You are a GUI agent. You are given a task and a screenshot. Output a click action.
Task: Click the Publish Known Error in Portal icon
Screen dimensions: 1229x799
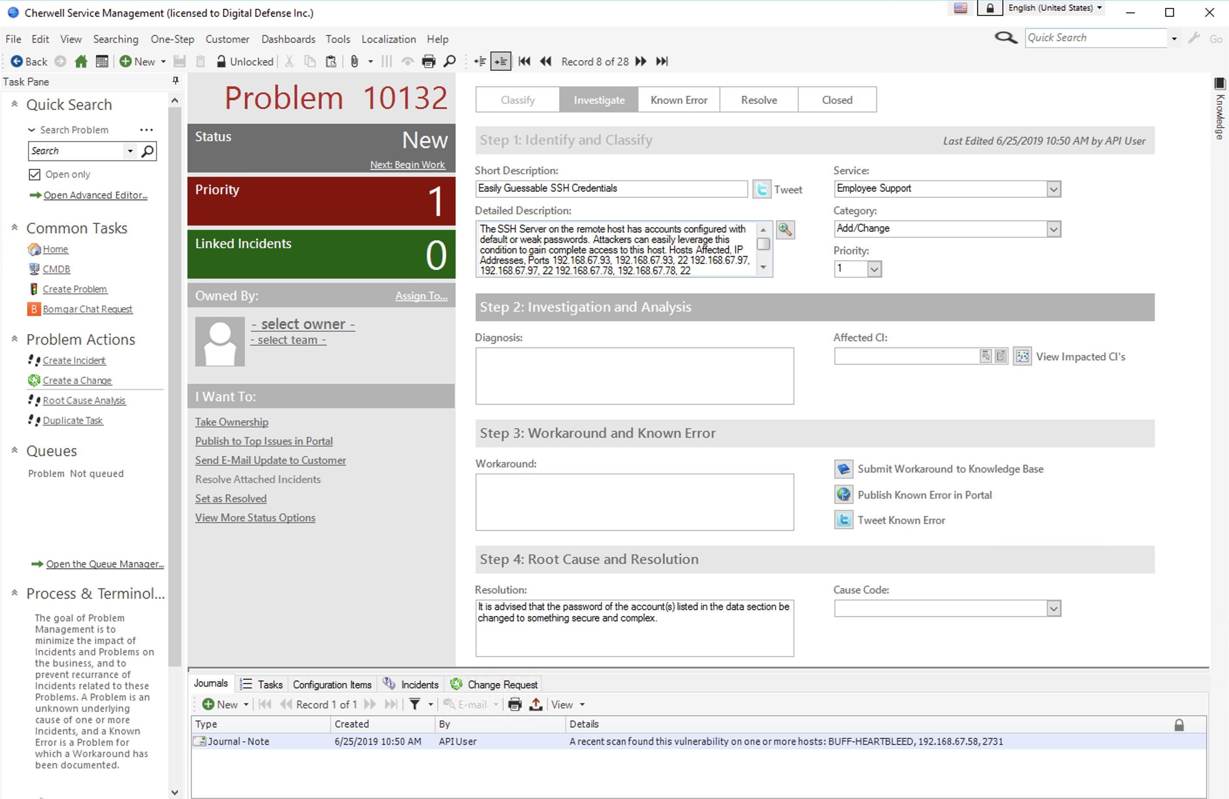point(844,494)
